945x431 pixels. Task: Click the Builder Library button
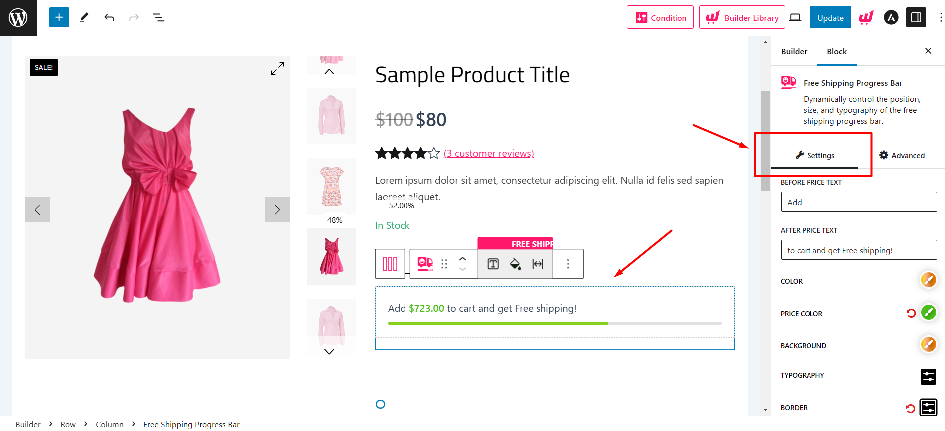click(x=742, y=17)
